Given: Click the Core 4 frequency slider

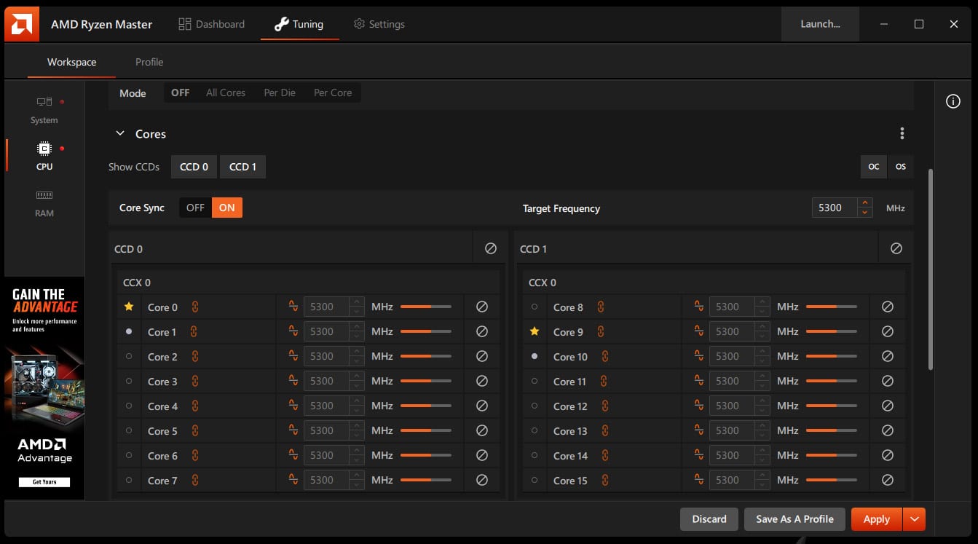Looking at the screenshot, I should pos(426,406).
